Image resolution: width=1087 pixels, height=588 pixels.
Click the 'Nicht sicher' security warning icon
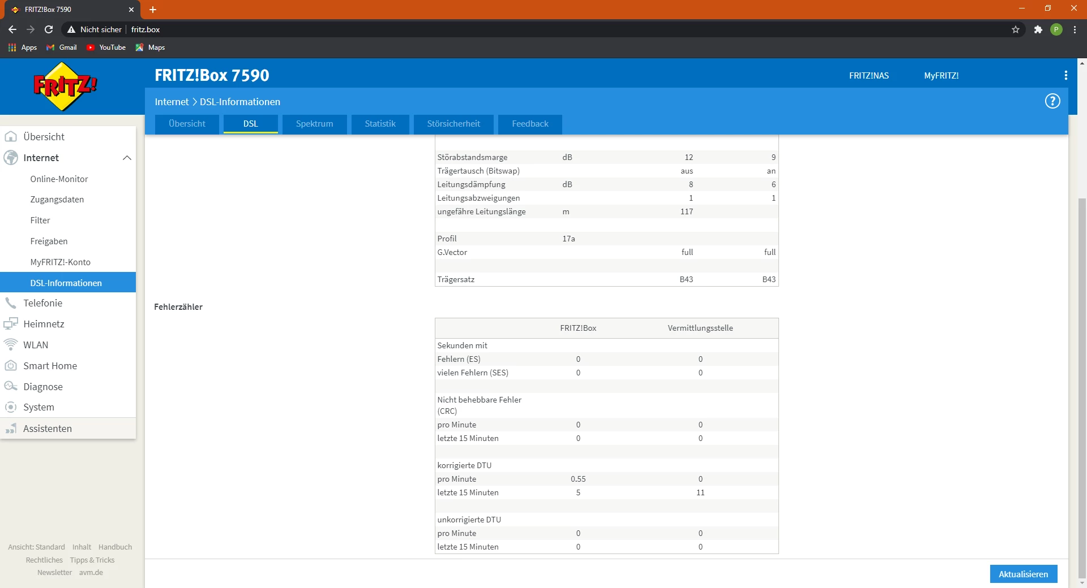coord(71,29)
